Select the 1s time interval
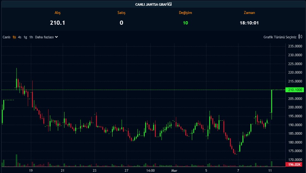This screenshot has height=173, width=306. 14,37
